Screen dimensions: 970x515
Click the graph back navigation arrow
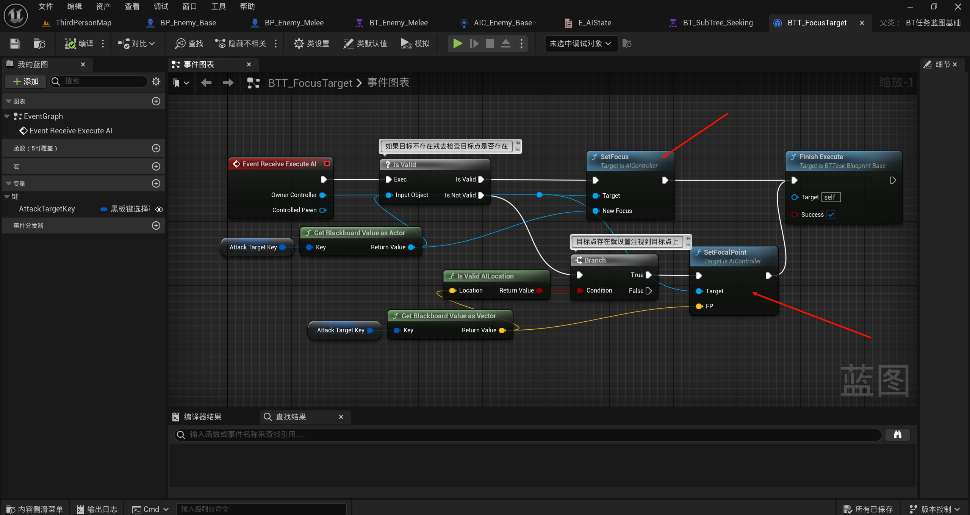click(206, 83)
